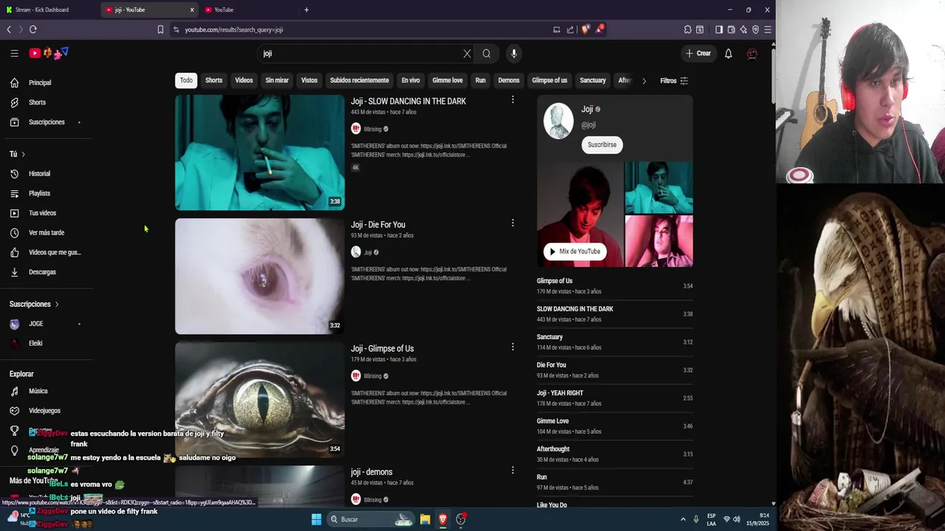Click the YouTube logo
Viewport: 945px width, 531px height.
point(49,53)
